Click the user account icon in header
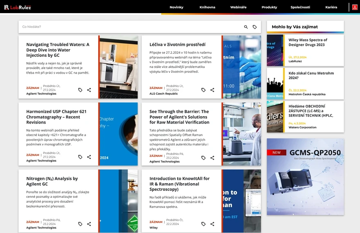The width and height of the screenshot is (360, 233). [355, 7]
